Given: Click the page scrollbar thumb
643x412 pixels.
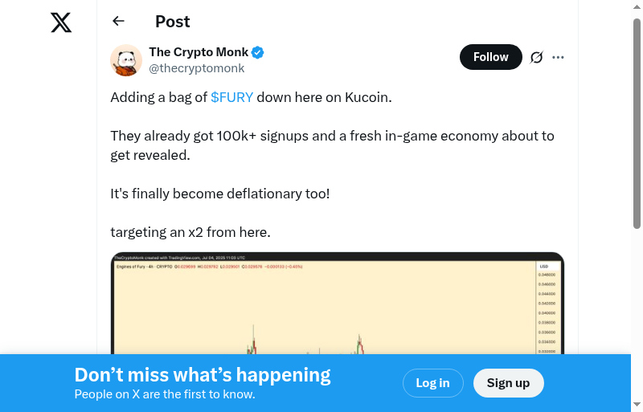Looking at the screenshot, I should [x=637, y=120].
